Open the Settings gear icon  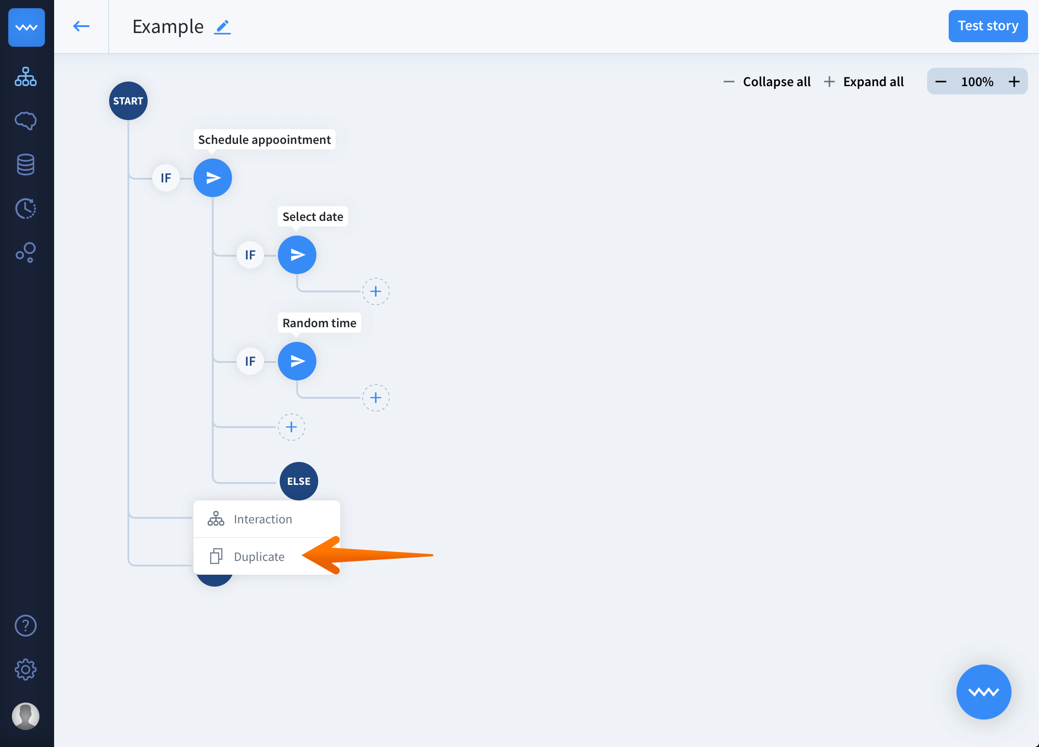point(26,670)
